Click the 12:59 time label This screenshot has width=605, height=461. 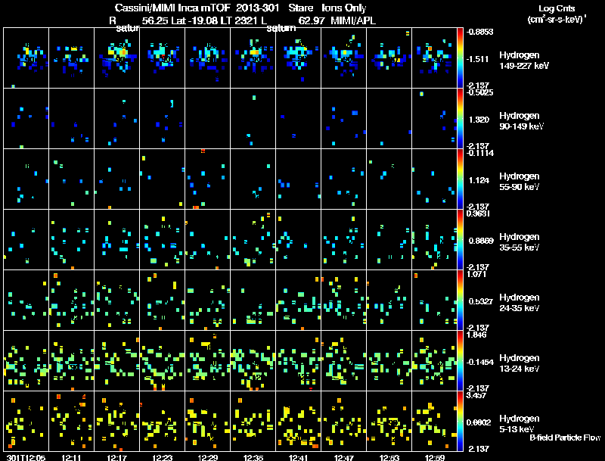point(435,457)
